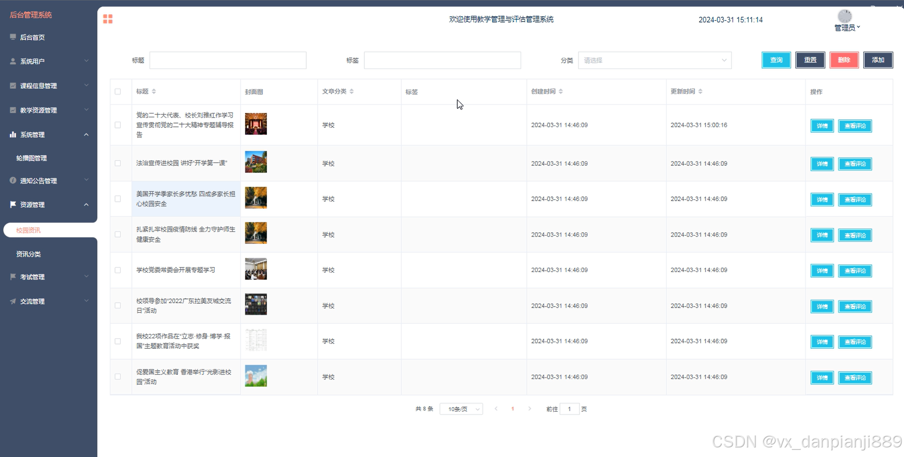Sort by 创建时间 column arrows

pos(561,91)
